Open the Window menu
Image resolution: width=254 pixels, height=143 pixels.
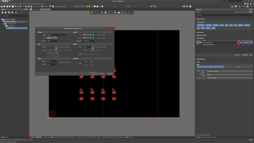click(38, 3)
